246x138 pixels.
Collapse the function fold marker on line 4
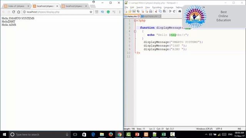[135, 31]
